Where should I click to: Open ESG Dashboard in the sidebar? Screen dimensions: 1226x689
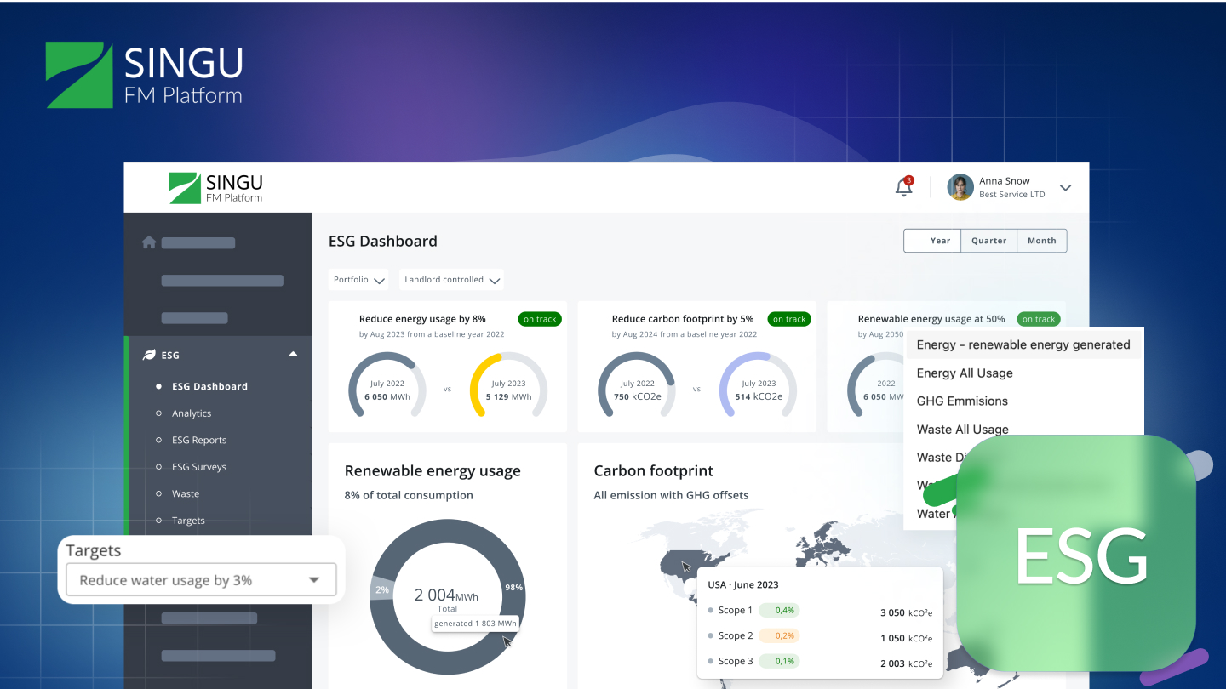pos(209,386)
